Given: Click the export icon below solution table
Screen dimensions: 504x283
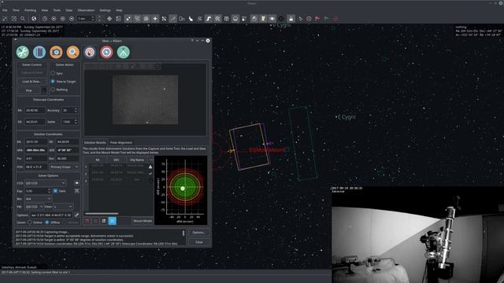Looking at the screenshot, I should [104, 221].
